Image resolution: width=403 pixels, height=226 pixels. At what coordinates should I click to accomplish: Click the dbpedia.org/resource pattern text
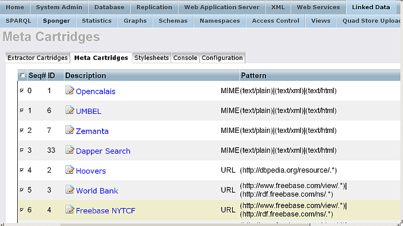288,170
